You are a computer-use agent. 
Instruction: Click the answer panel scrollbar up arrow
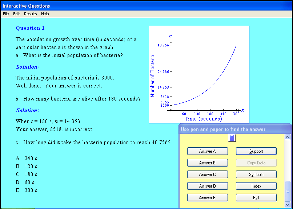click(288, 137)
